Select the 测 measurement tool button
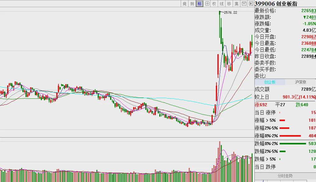Screen dimensions: 316x182 coord(192,4)
